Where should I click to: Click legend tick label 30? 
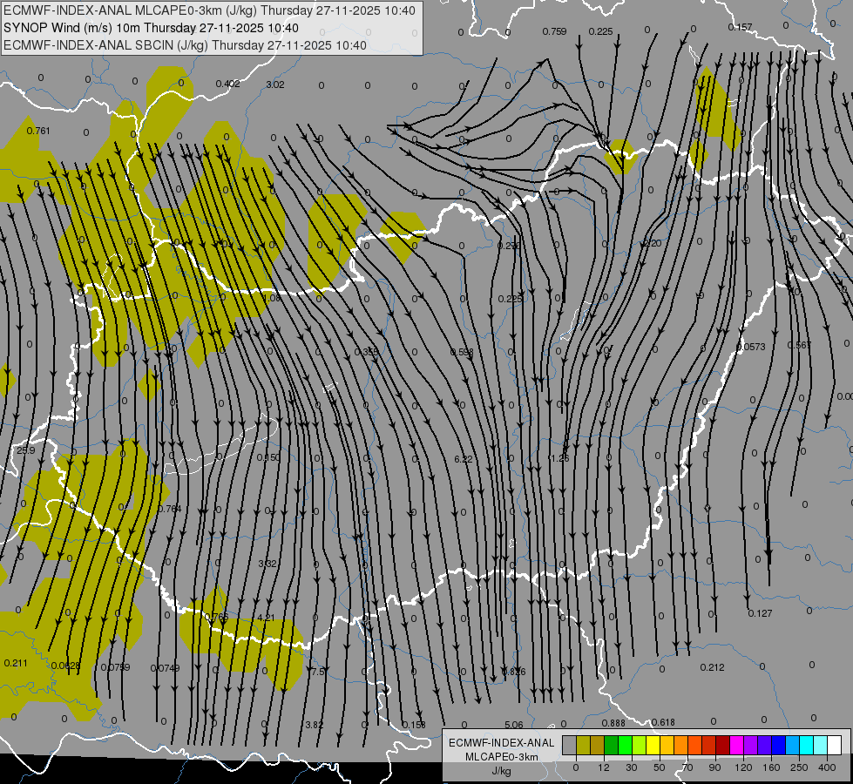click(631, 767)
